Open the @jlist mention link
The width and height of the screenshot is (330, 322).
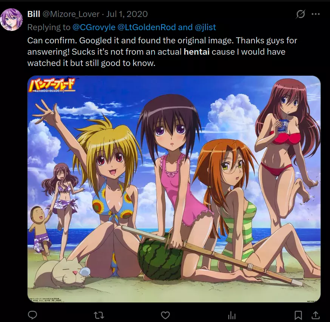point(205,27)
